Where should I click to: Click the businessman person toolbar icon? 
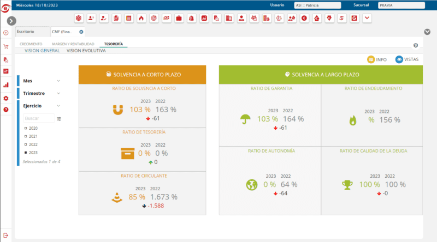pos(241,19)
